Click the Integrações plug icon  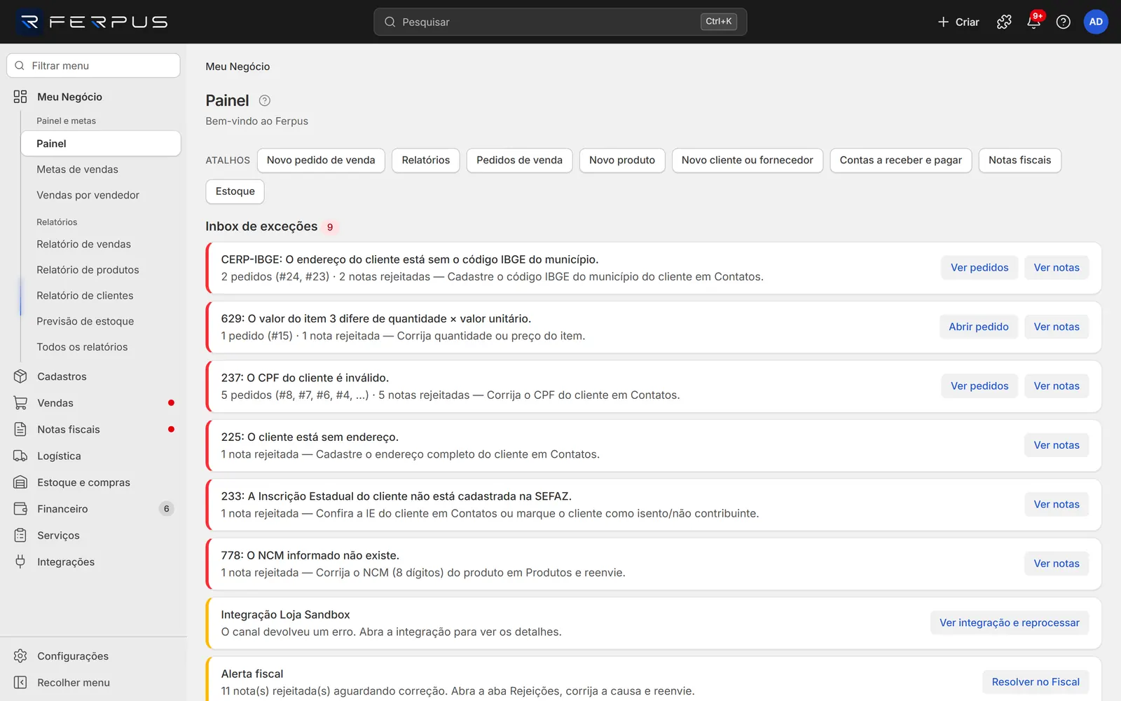coord(20,562)
